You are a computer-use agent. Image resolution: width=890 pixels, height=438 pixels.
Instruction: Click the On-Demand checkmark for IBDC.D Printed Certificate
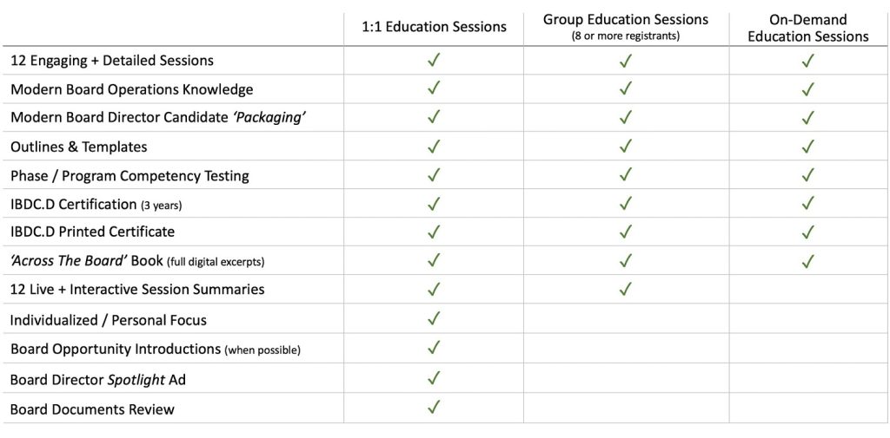pos(807,232)
